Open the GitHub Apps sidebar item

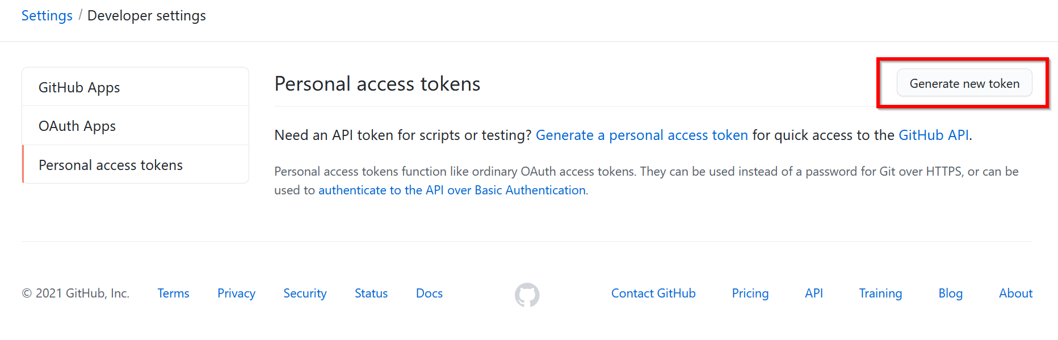[x=135, y=87]
